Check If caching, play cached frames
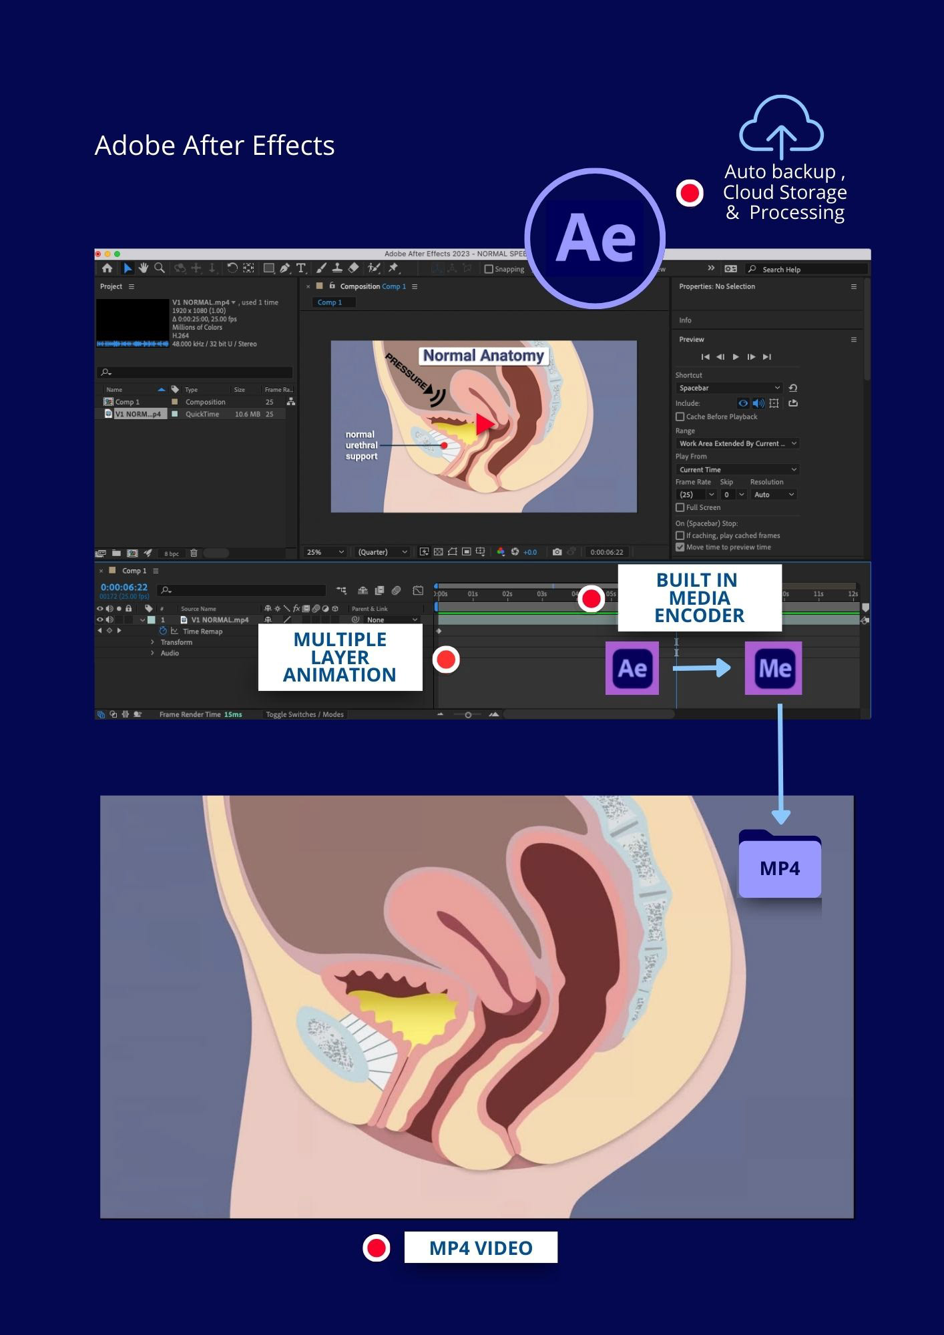 pos(680,535)
